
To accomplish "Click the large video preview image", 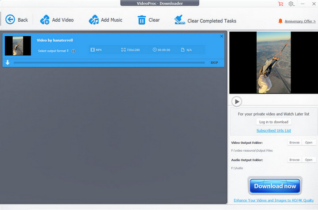I will click(x=273, y=62).
